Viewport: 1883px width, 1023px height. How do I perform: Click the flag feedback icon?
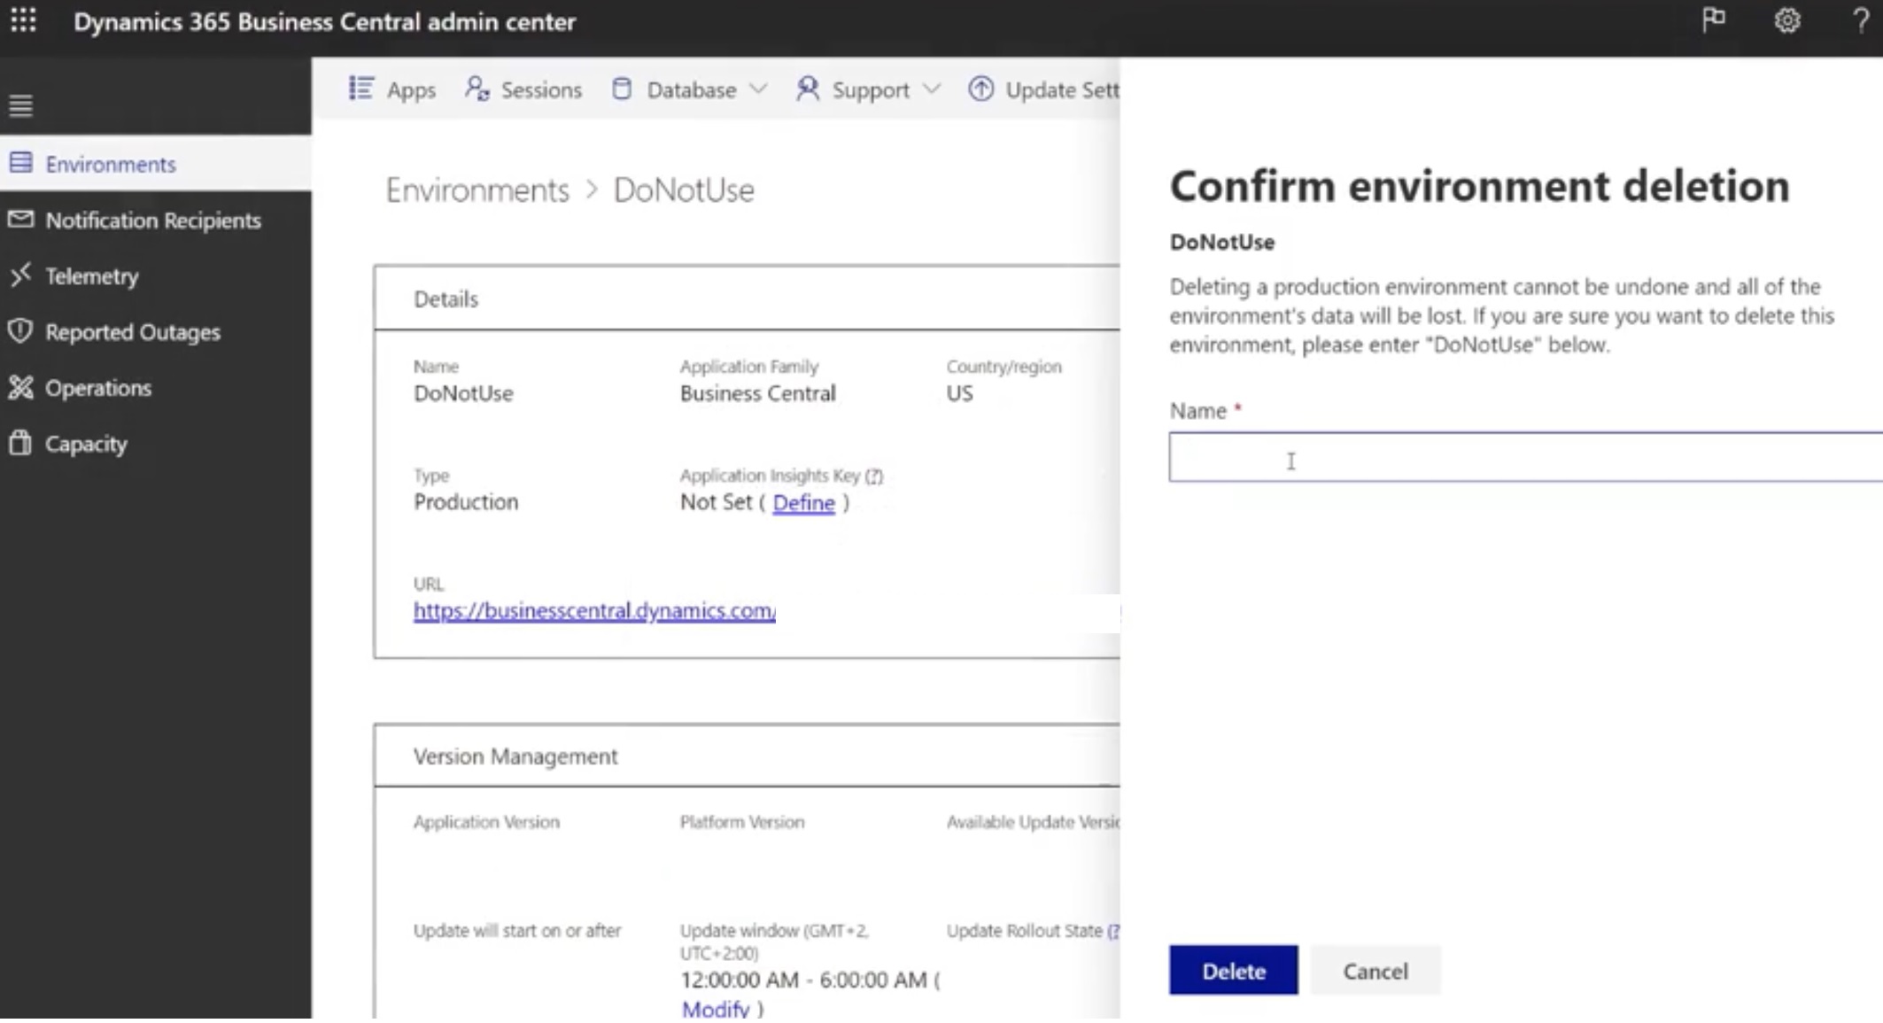click(1713, 20)
